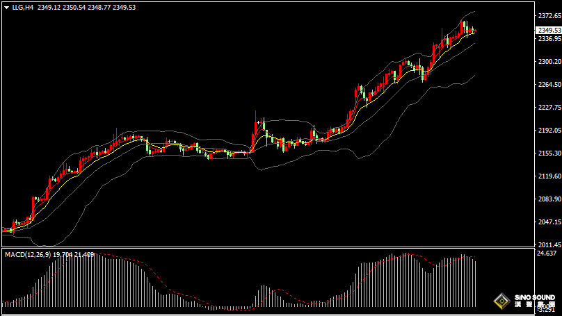The height and width of the screenshot is (316, 562).
Task: Click the 2372.65 price axis label
Action: click(x=549, y=15)
